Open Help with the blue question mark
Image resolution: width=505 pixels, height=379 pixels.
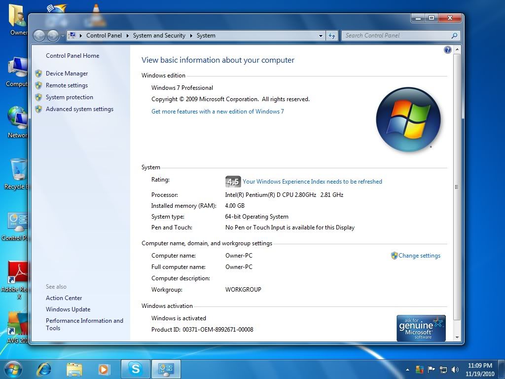tap(447, 50)
